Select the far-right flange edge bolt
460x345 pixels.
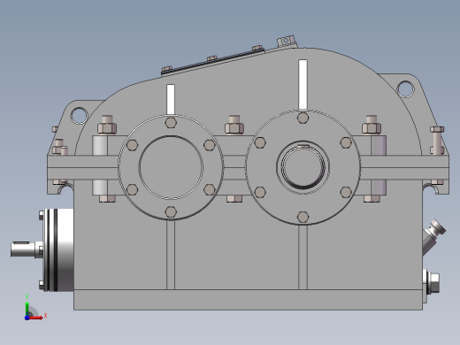point(437,140)
